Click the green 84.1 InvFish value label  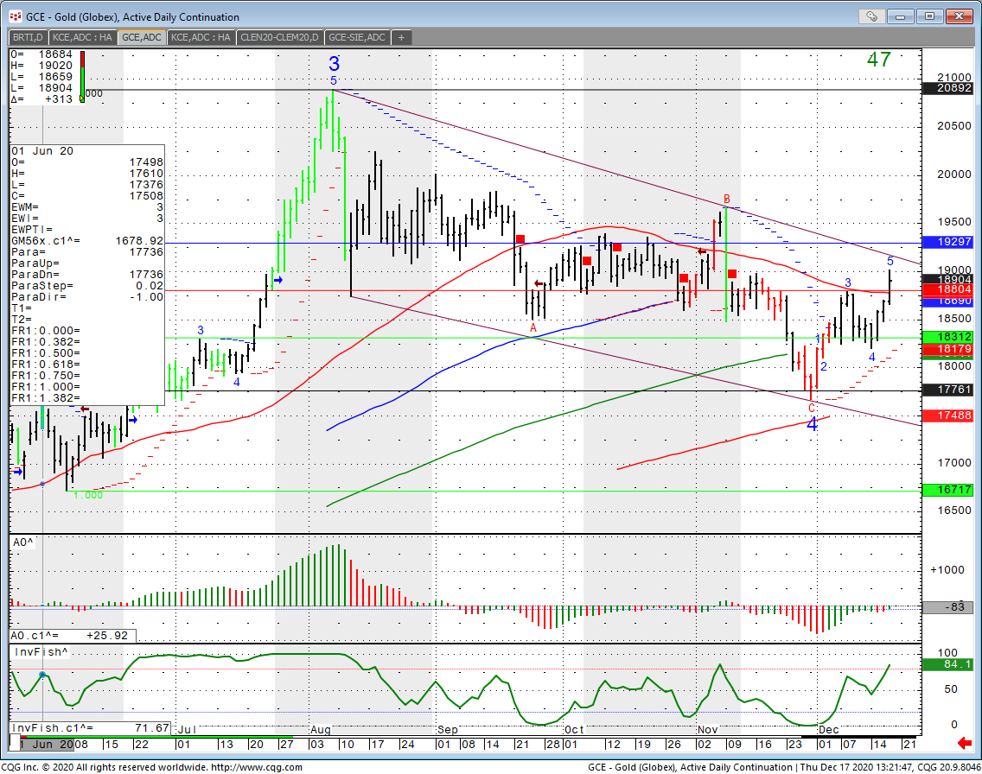947,665
